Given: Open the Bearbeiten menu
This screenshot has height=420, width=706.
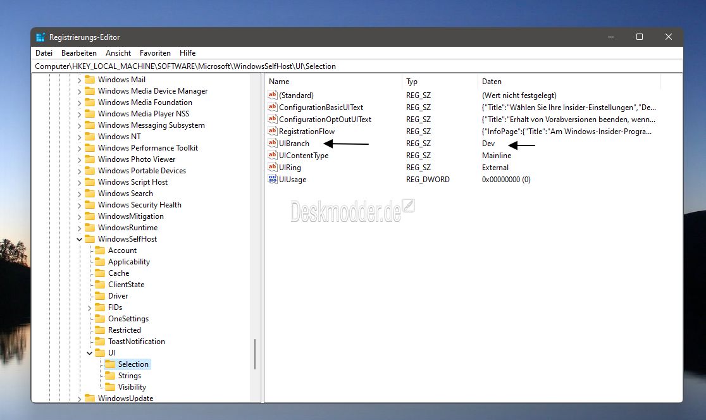Looking at the screenshot, I should 79,53.
